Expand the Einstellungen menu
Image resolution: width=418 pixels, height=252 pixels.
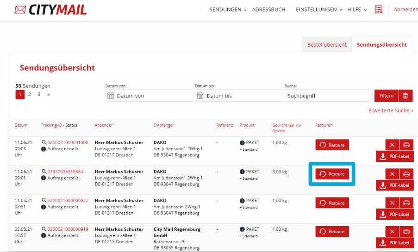pos(318,10)
